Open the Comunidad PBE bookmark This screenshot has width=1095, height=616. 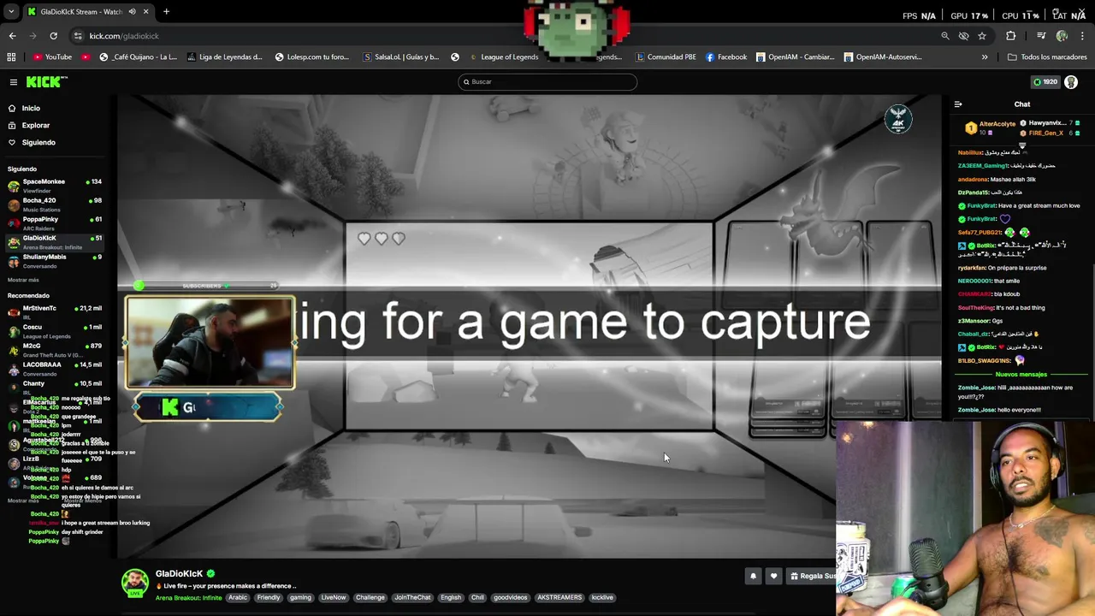666,57
